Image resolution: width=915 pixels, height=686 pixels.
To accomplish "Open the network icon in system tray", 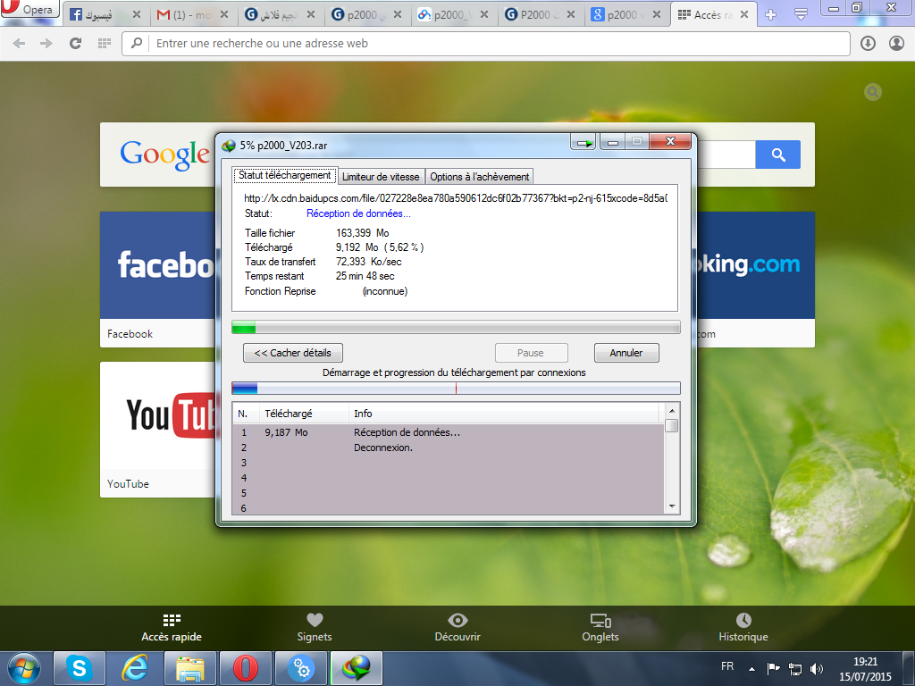I will [x=794, y=668].
